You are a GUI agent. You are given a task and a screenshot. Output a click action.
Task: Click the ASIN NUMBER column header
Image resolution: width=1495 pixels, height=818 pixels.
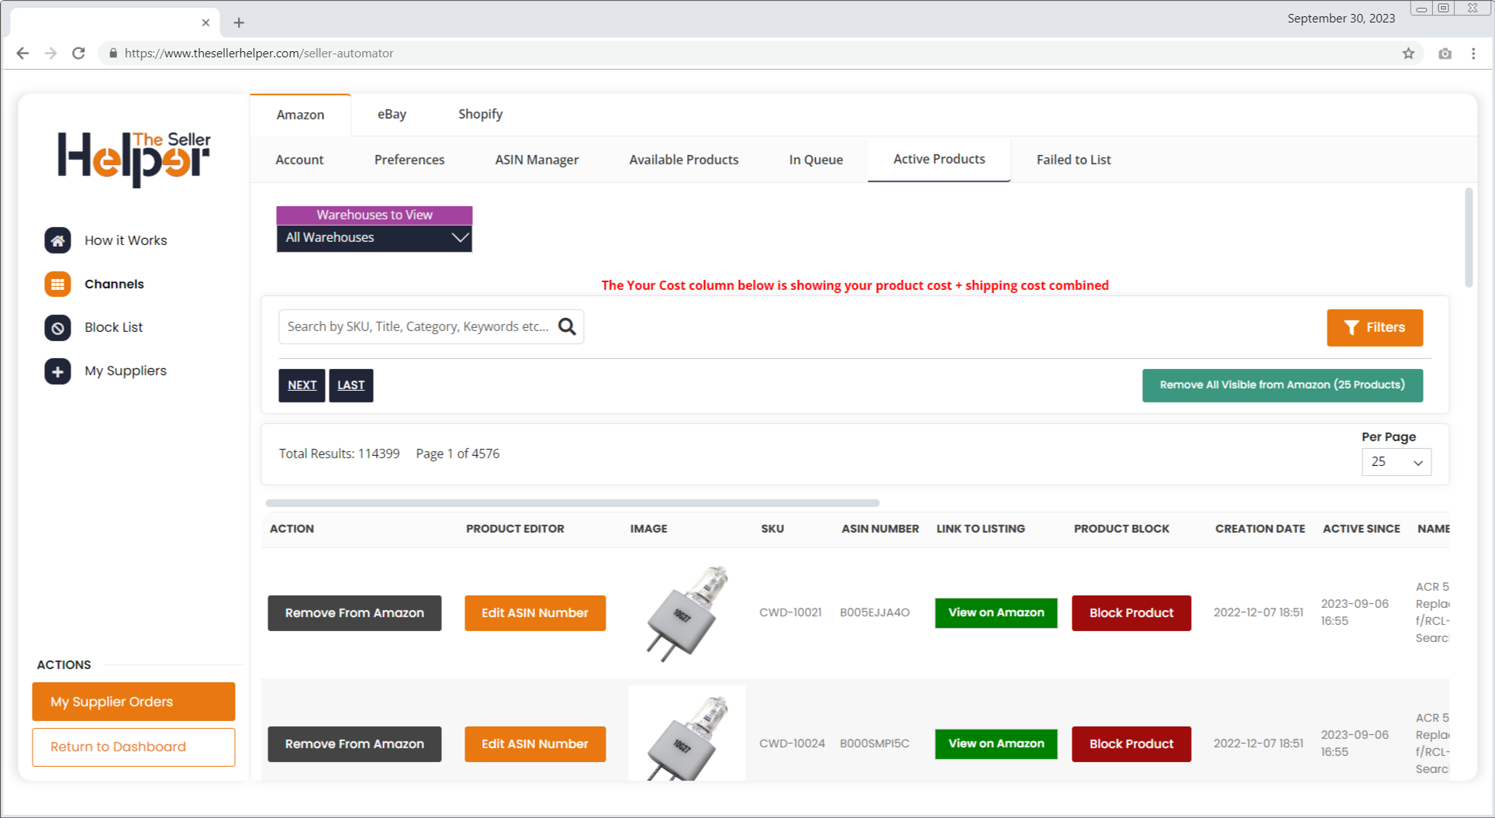pos(880,529)
